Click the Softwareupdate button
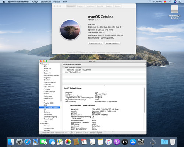Image resolution: width=184 pixels, height=147 pixels. point(113,43)
